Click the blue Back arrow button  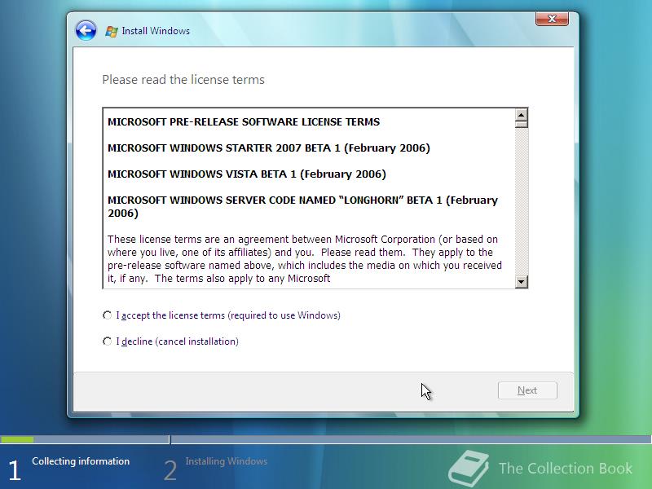86,30
